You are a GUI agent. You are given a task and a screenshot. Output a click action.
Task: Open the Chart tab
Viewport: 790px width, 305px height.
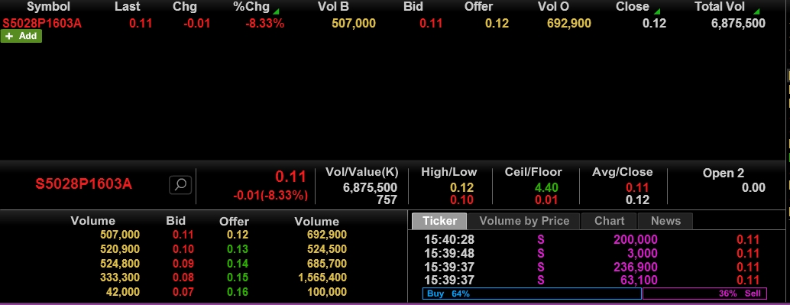(x=609, y=221)
